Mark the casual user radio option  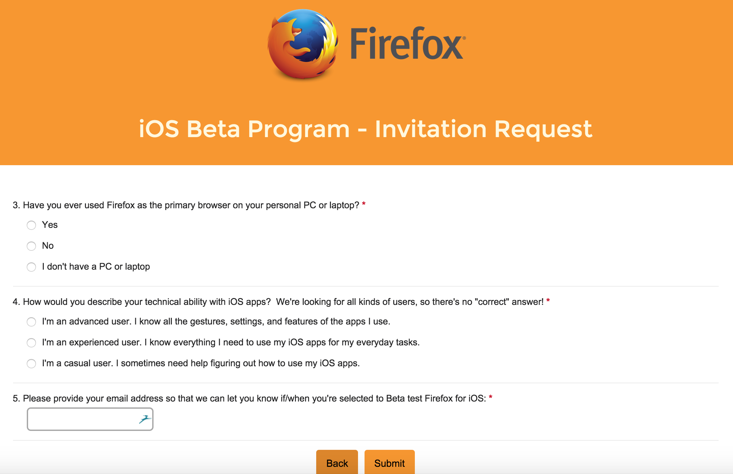point(31,364)
